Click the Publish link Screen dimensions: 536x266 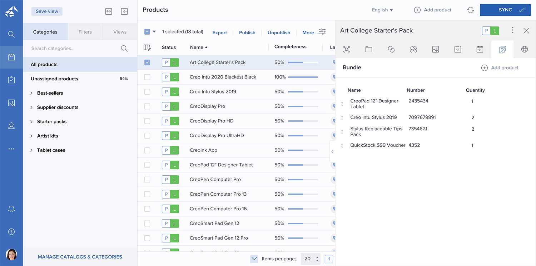(x=247, y=32)
